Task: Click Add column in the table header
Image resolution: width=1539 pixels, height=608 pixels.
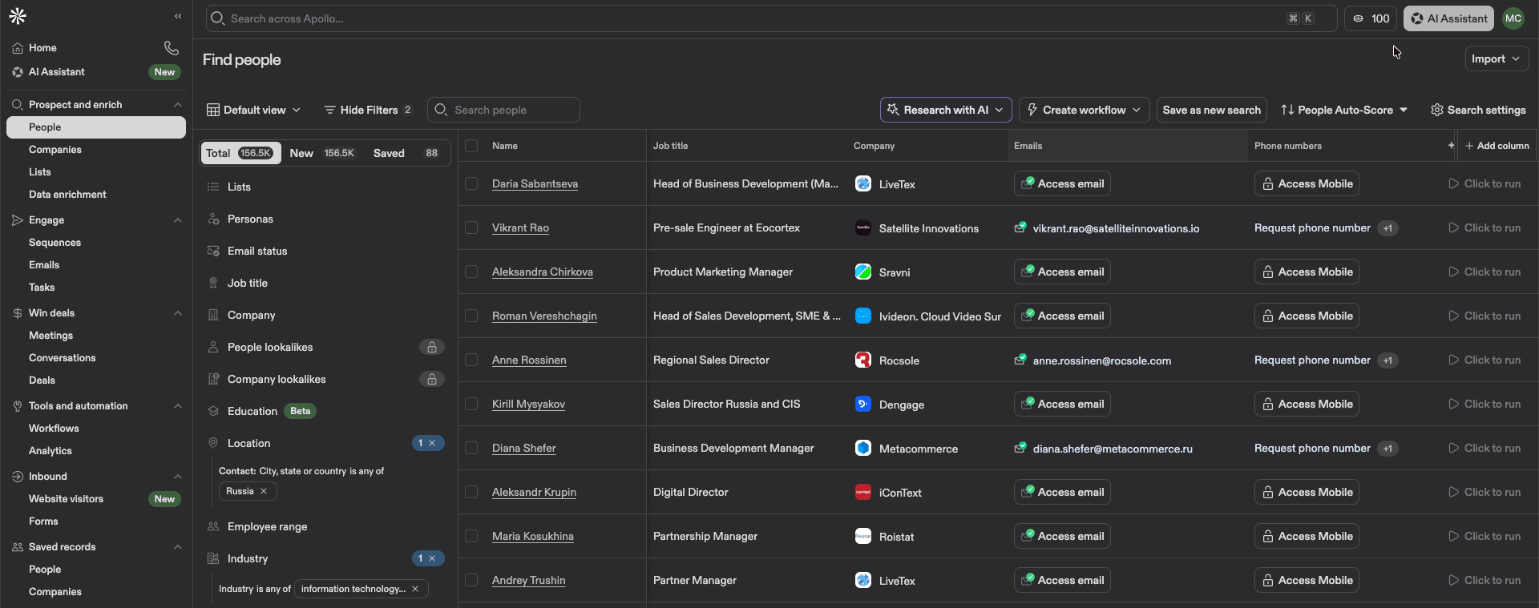Action: [x=1497, y=146]
